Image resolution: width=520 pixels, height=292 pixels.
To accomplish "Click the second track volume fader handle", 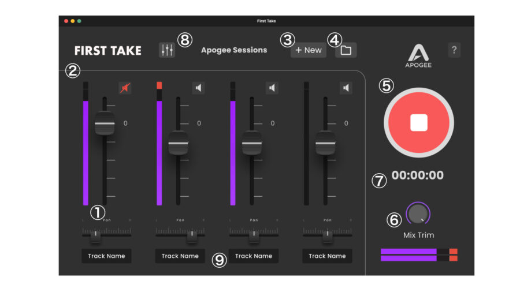I will 179,143.
